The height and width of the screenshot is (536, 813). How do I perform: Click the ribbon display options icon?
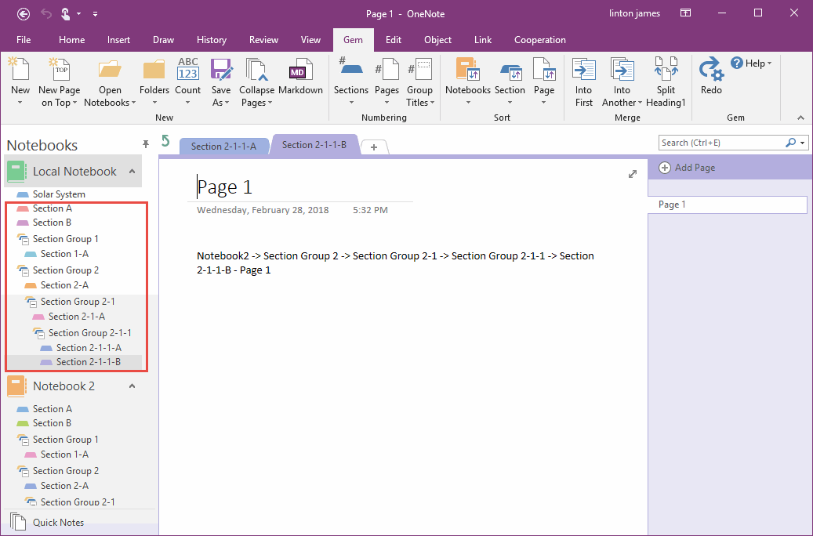685,13
